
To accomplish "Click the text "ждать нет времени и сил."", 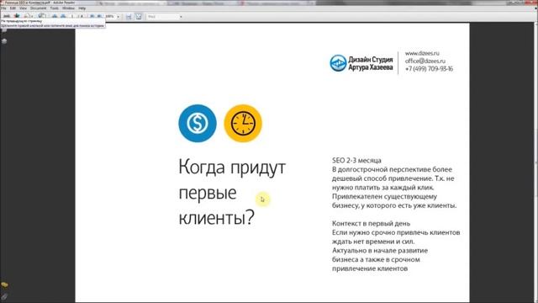I will click(373, 242).
